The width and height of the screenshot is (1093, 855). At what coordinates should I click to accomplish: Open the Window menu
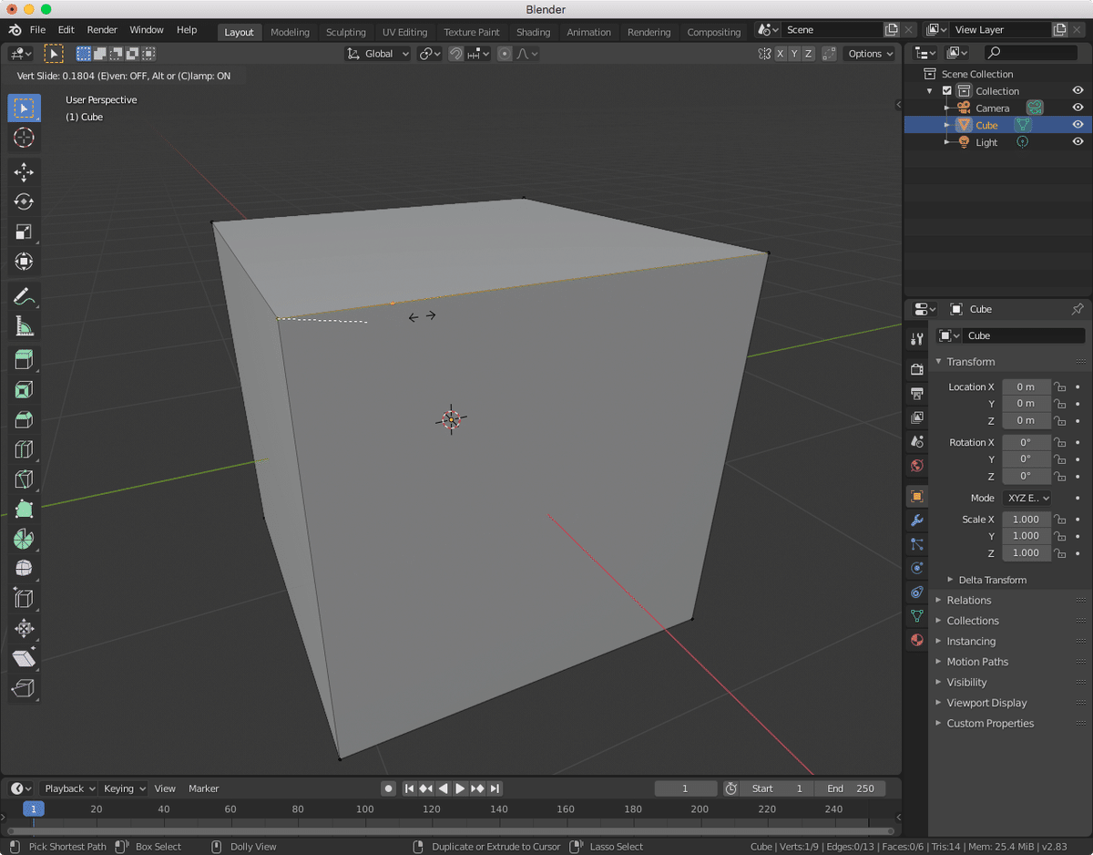coord(146,30)
